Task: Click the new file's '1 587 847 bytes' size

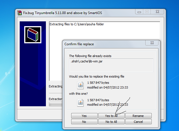Action: coord(98,100)
